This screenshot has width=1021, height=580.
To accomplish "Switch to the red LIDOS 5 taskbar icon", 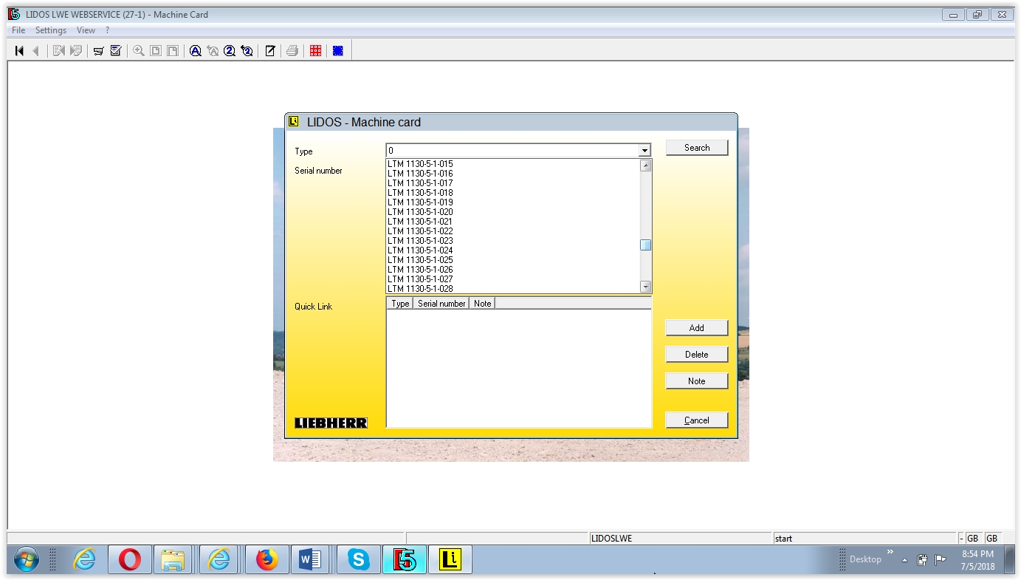I will [x=405, y=560].
